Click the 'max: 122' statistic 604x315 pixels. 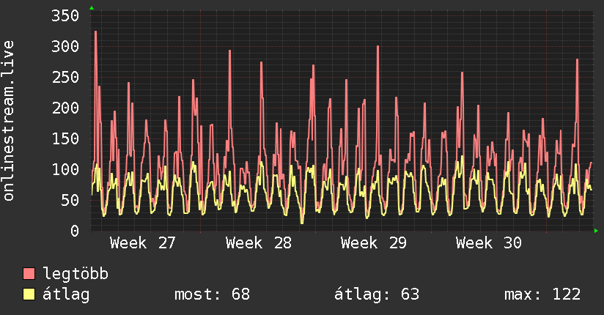pos(542,294)
